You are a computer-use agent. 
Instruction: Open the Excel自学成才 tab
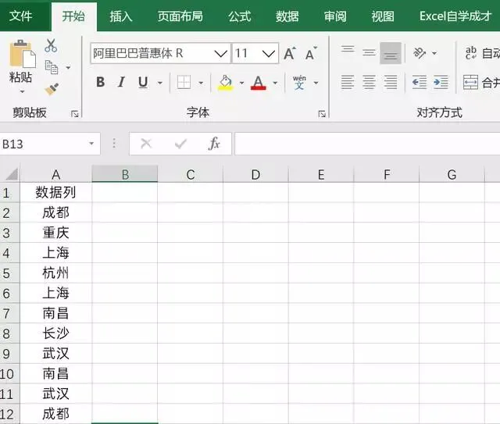click(455, 16)
